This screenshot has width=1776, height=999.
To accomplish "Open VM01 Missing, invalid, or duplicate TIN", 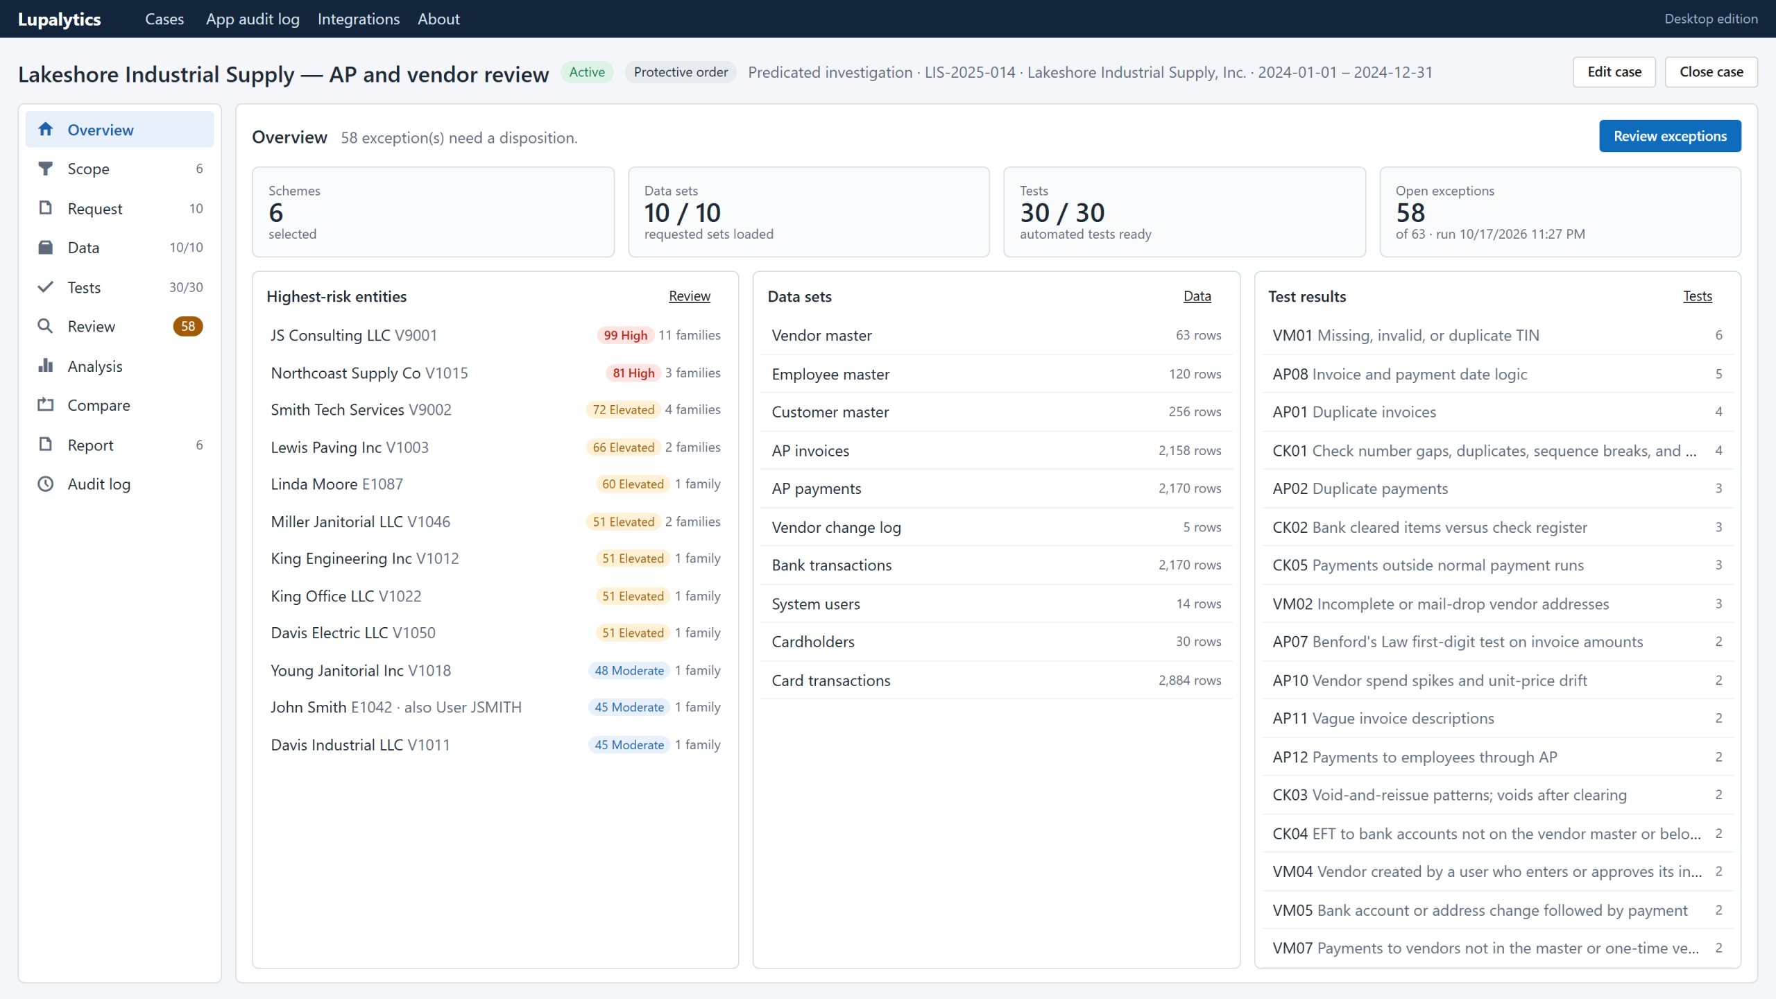I will [1497, 336].
